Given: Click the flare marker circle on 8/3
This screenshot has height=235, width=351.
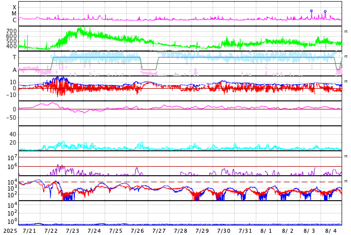Looking at the screenshot, I should (x=311, y=11).
